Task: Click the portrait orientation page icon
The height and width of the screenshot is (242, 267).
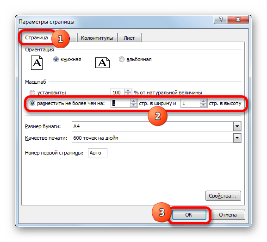Action: [37, 62]
